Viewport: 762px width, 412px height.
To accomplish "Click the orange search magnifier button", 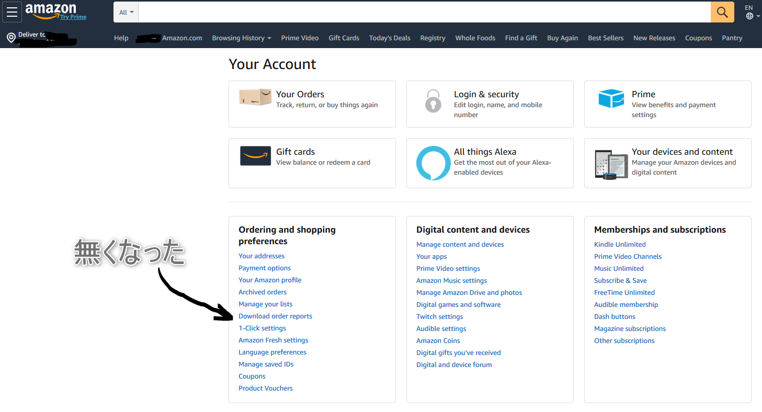I will (722, 12).
